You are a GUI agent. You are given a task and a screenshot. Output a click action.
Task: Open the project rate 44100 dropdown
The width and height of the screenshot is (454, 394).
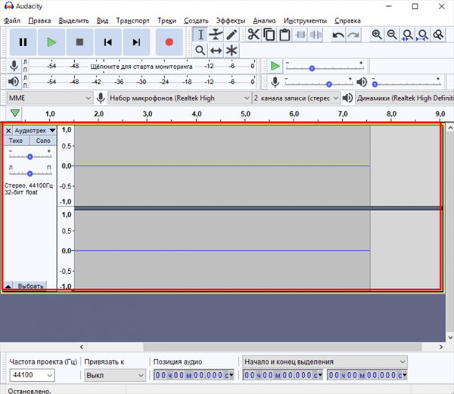point(32,375)
